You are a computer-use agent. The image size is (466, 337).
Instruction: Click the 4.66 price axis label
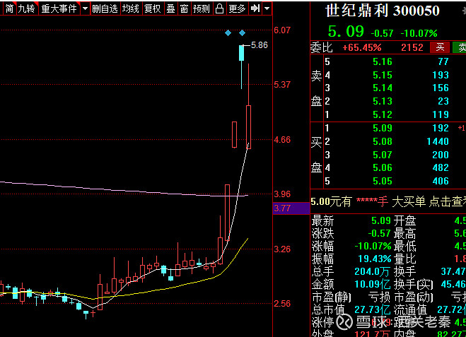pos(282,140)
